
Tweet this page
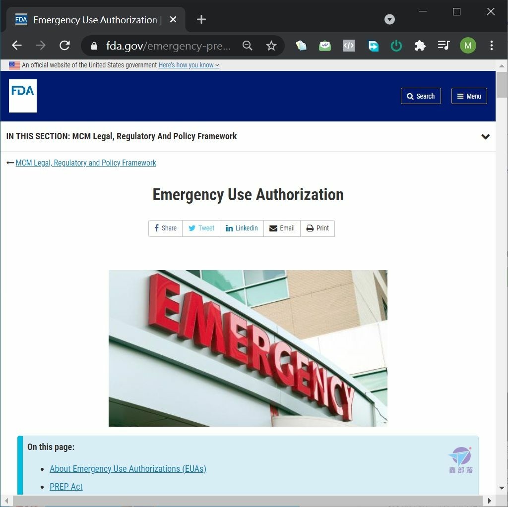tap(201, 228)
